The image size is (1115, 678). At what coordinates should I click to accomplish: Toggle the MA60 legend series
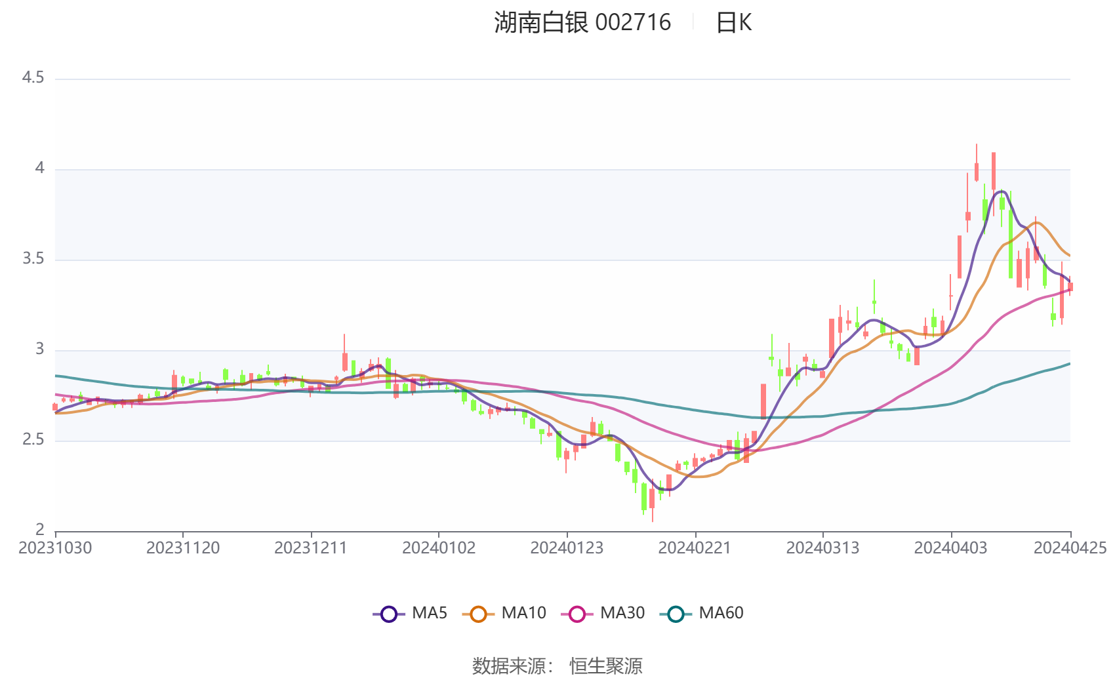click(702, 614)
